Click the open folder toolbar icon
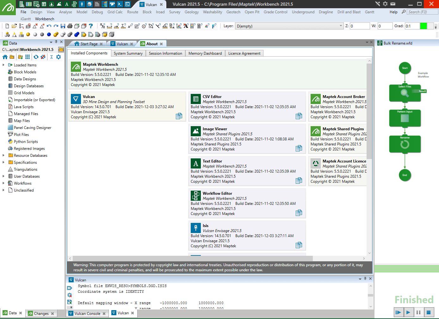The height and width of the screenshot is (319, 439). point(14,26)
